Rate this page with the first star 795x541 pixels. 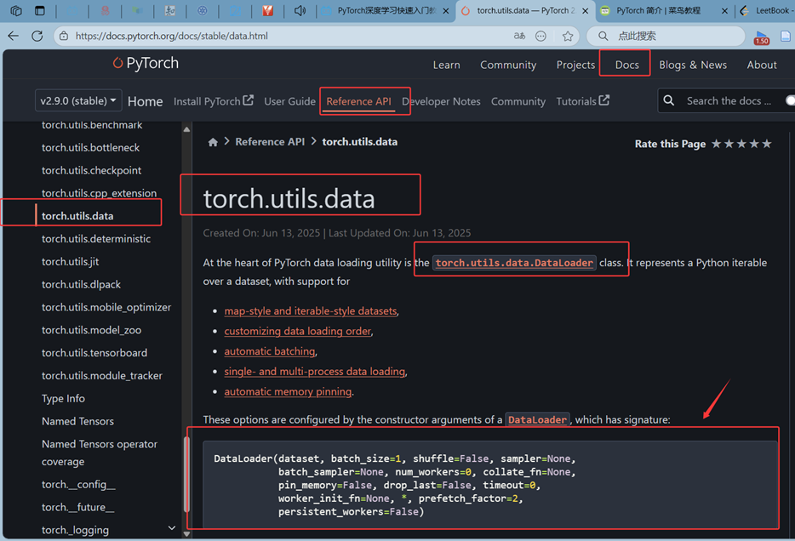(x=717, y=144)
